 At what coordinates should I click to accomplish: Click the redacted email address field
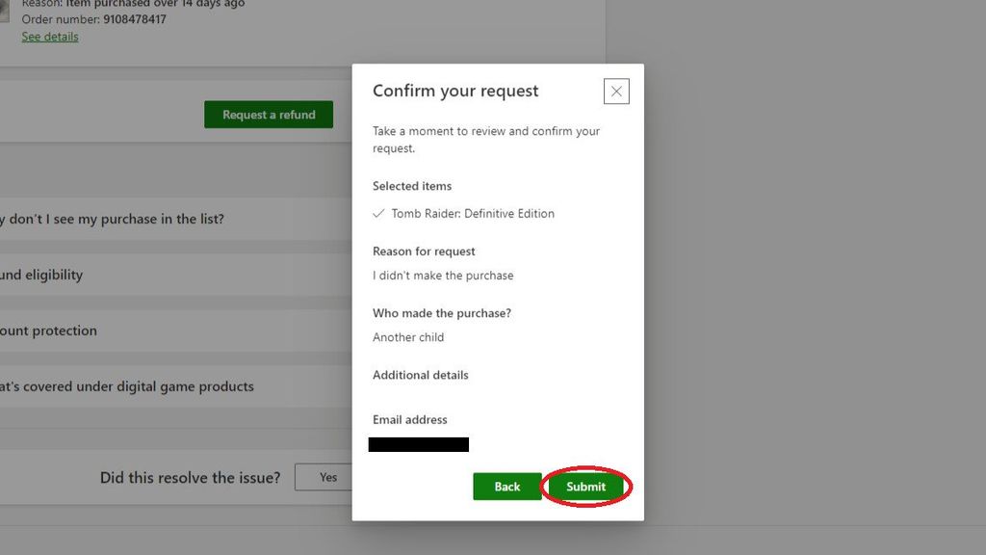click(419, 444)
